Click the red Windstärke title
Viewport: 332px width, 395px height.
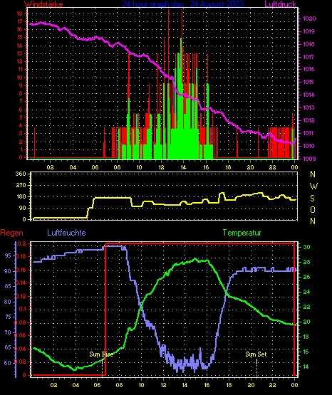click(43, 4)
